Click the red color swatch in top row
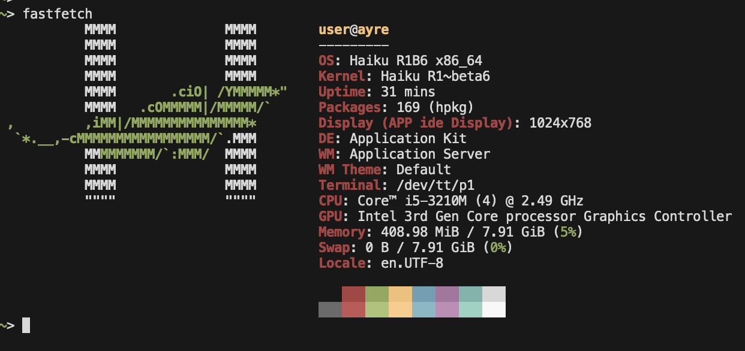This screenshot has height=351, width=745. [x=353, y=294]
